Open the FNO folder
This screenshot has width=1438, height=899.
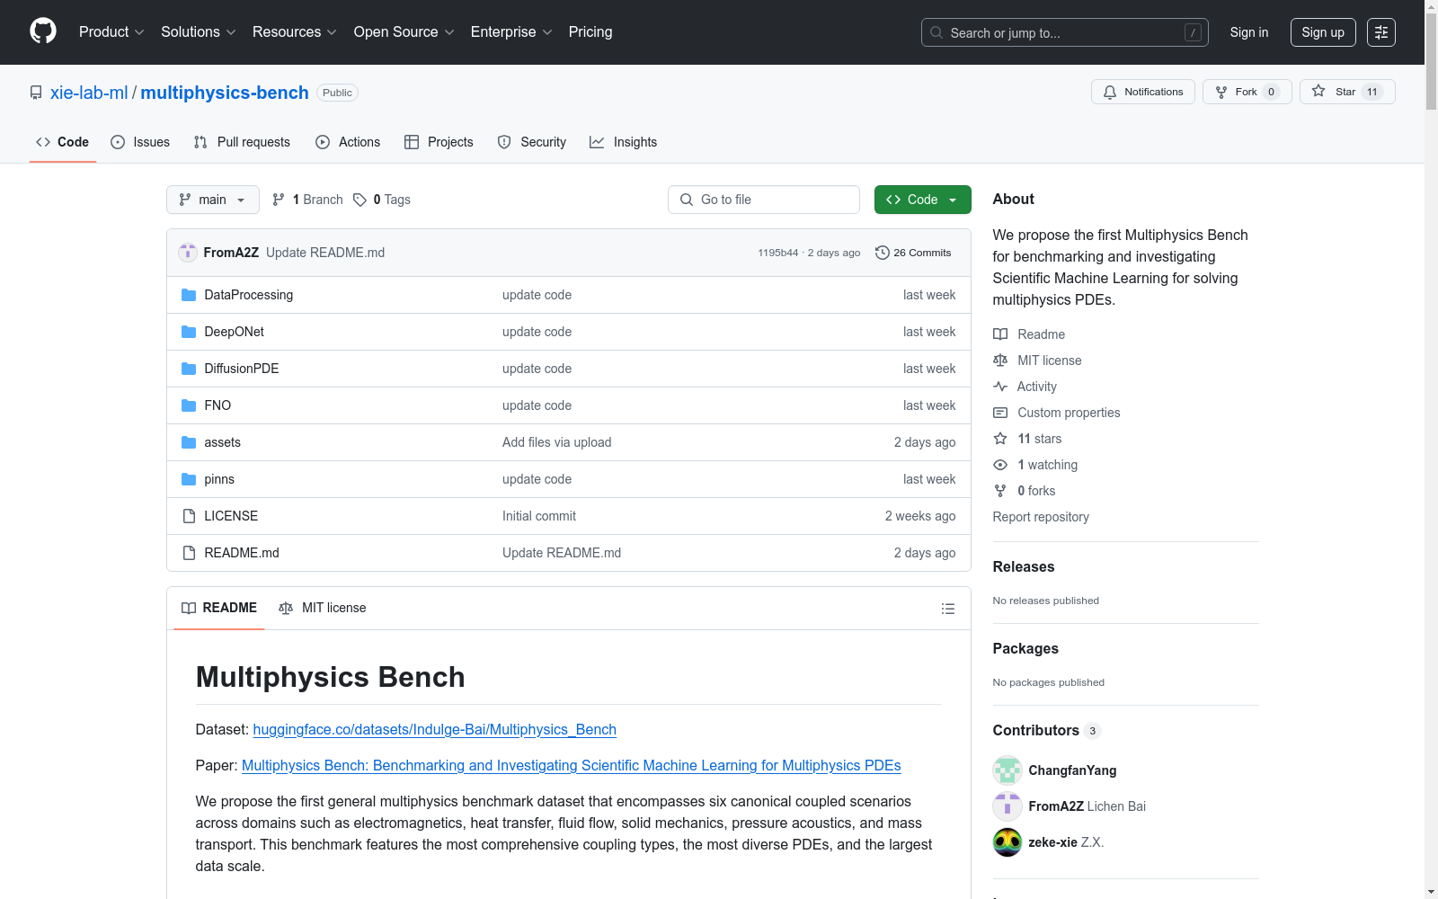[x=217, y=405]
